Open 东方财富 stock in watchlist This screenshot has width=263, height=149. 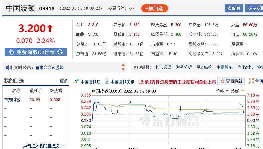pyautogui.click(x=12, y=100)
